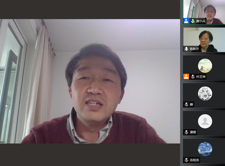225x166 pixels.
Task: Click the default gray avatar of 濯缨
Action: pyautogui.click(x=205, y=121)
